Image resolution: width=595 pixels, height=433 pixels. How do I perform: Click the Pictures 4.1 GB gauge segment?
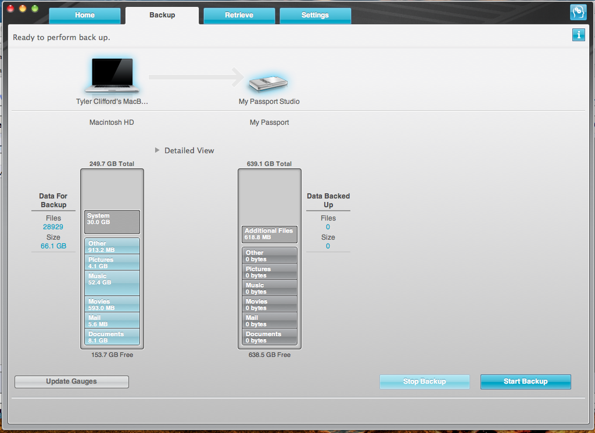[x=112, y=262]
